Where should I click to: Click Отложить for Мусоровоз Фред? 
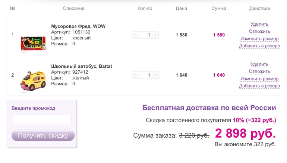click(x=259, y=32)
